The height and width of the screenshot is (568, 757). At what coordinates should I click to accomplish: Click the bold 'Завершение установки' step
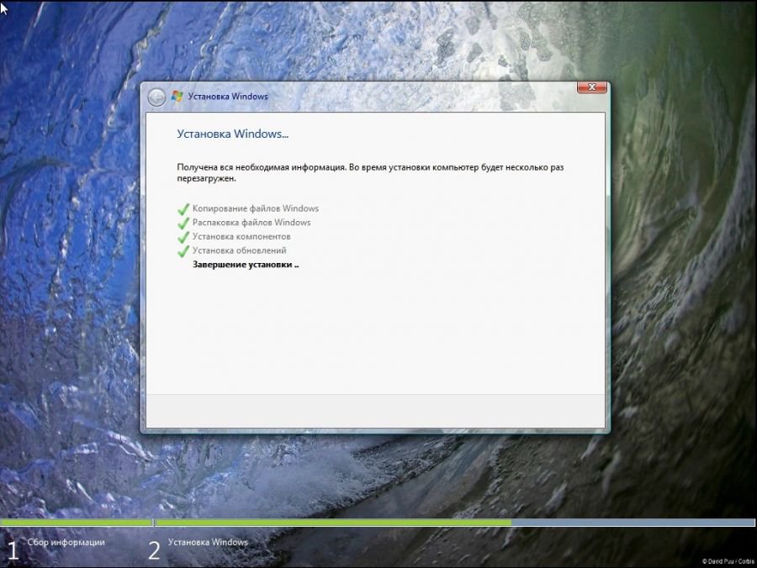[246, 264]
